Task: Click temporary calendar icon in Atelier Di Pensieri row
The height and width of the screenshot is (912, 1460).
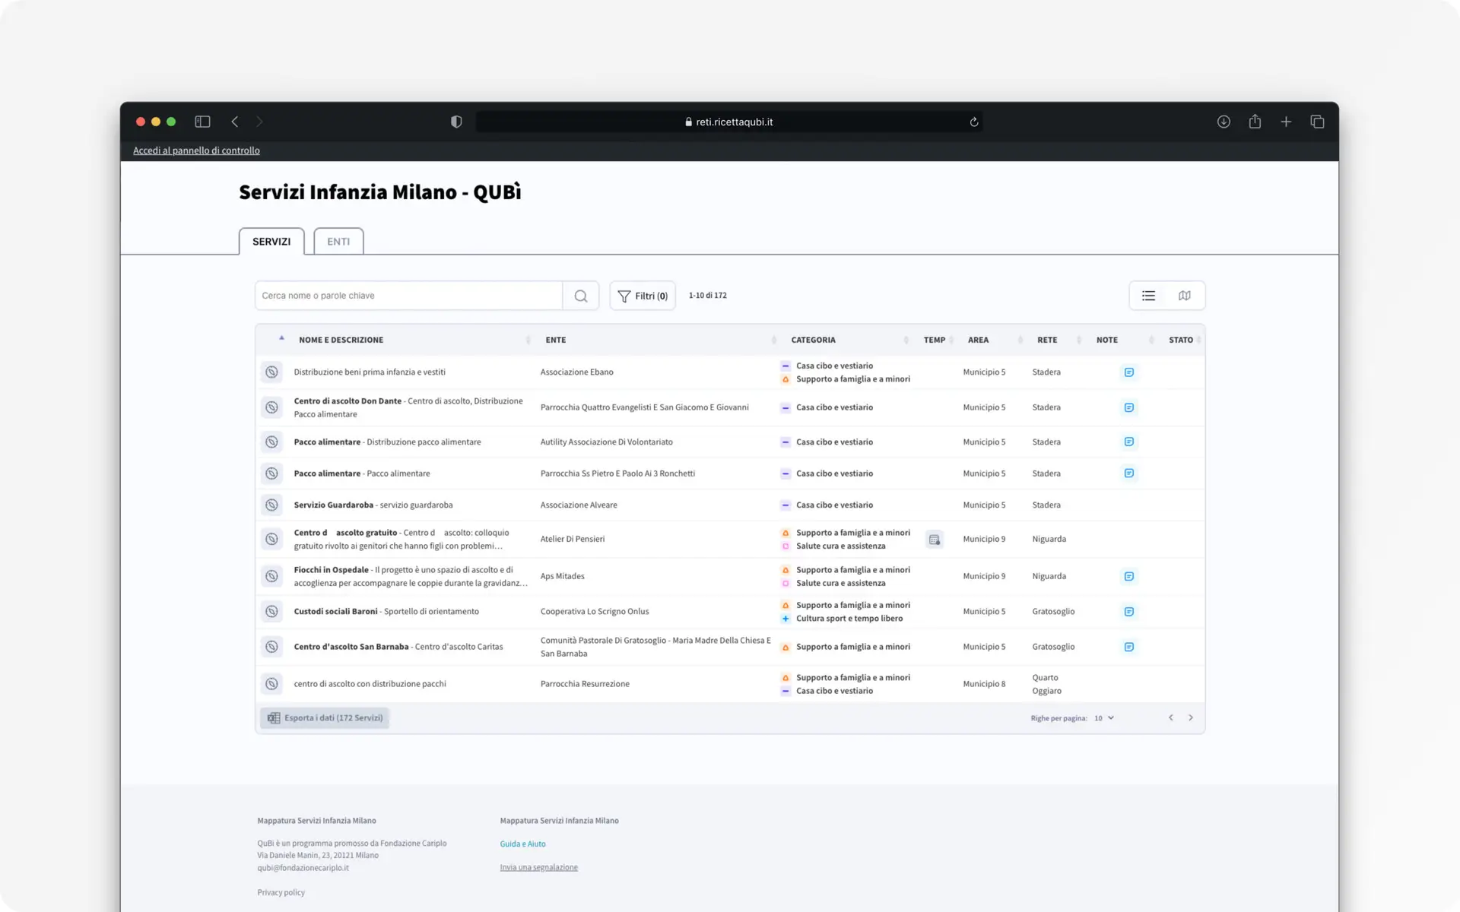Action: (x=935, y=540)
